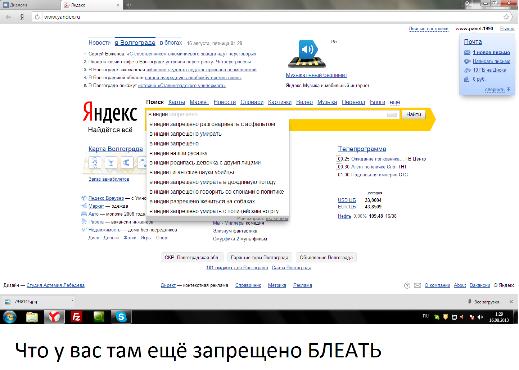Open downloaded file 7938144.jpg
Viewport: 519px width, 370px height.
coord(36,302)
